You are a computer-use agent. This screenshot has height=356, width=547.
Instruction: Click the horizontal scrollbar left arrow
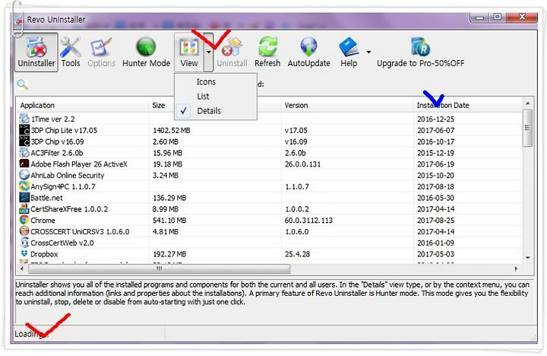22,269
